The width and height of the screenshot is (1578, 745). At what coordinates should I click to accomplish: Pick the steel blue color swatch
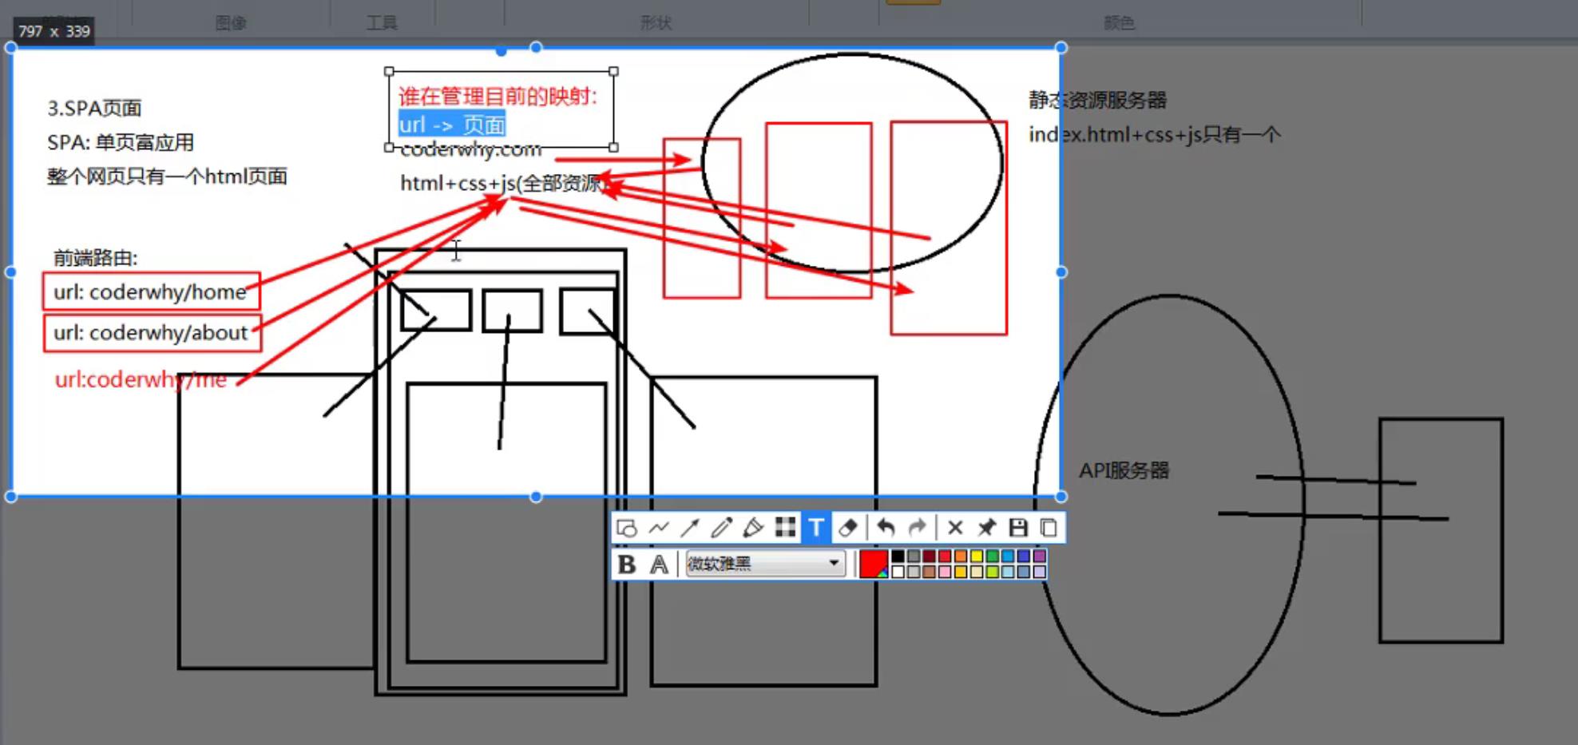[1024, 572]
